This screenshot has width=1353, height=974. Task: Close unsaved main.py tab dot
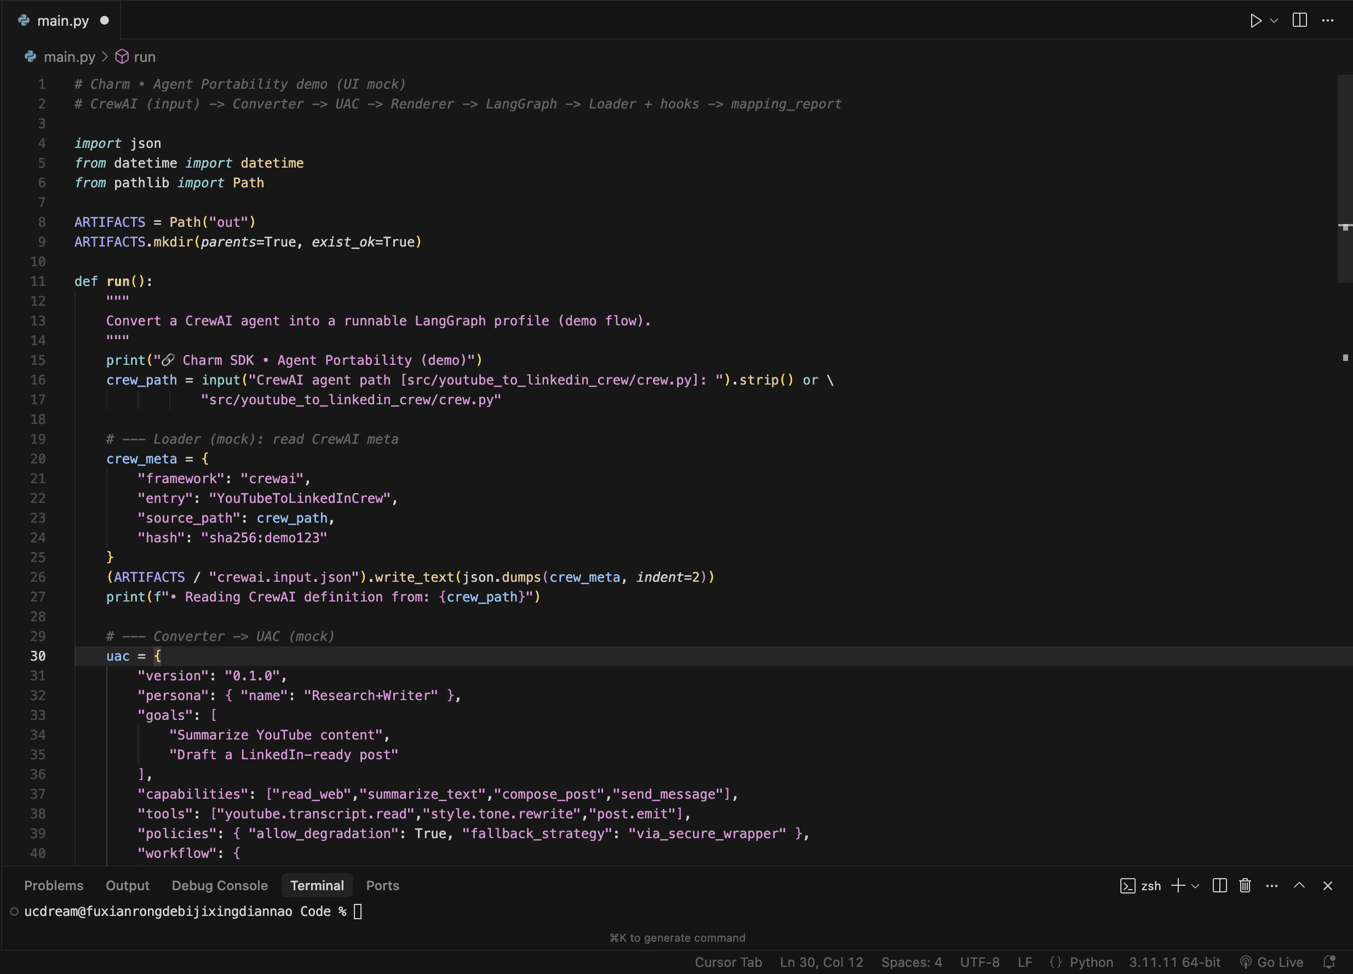(105, 20)
